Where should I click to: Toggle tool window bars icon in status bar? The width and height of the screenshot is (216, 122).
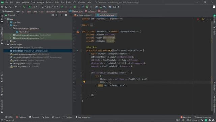[x=2, y=120]
